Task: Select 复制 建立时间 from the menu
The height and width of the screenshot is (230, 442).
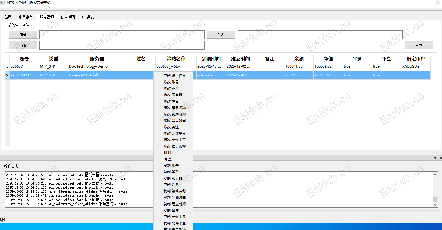Action: 173,204
